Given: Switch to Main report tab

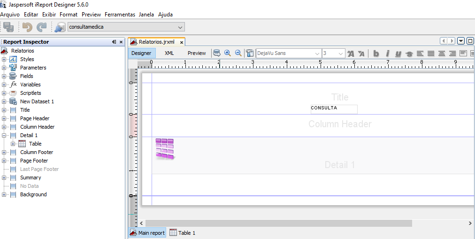Looking at the screenshot, I should [x=147, y=233].
